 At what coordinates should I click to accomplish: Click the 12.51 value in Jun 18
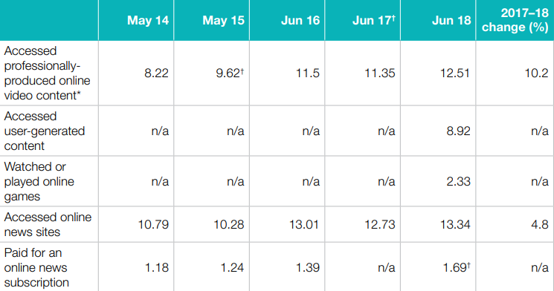pos(455,73)
